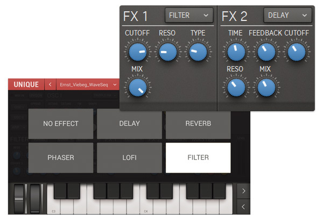Screen dimensions: 323x215
Task: Click the FX 1 TYPE knob
Action: 198,52
